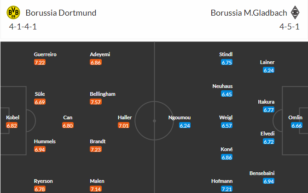Click on Stindl's player name
Viewport: 308px width, 193px height.
[x=226, y=54]
